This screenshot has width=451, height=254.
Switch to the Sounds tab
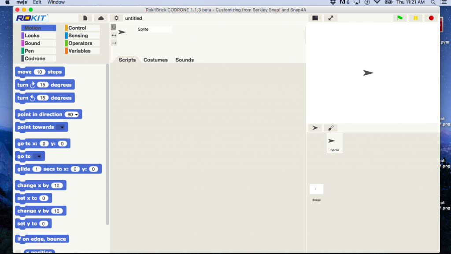(185, 60)
